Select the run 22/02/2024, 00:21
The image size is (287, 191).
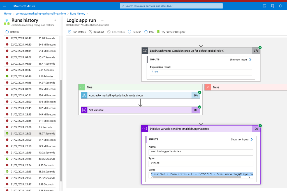[30, 95]
